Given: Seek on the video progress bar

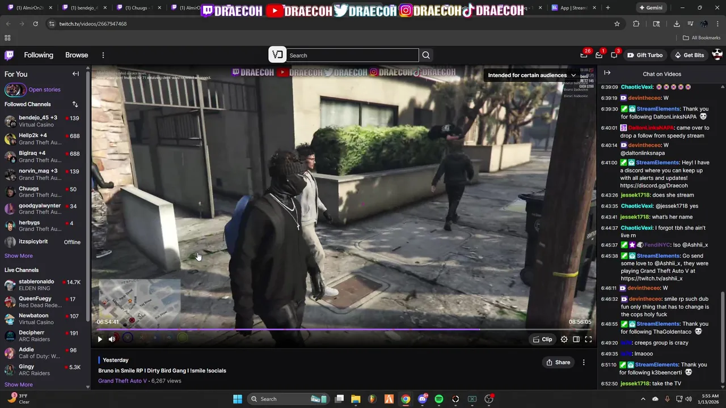Looking at the screenshot, I should click(x=344, y=329).
